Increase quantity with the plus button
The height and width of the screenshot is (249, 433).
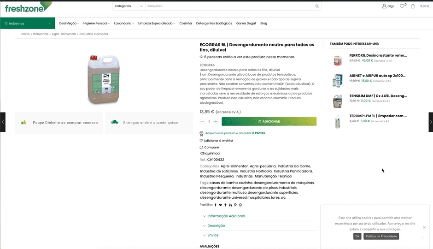pos(216,121)
